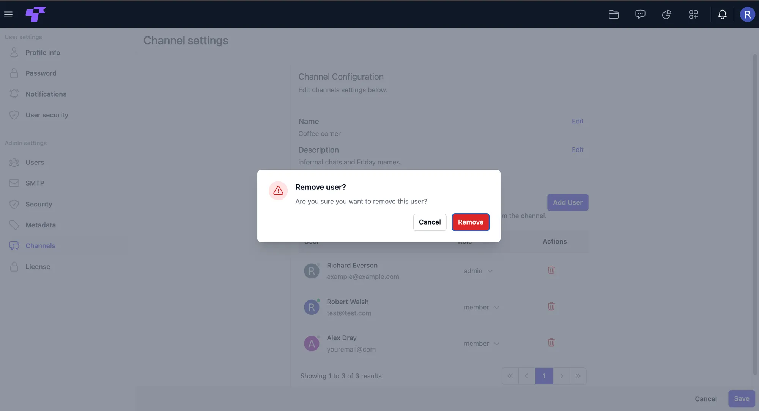Image resolution: width=759 pixels, height=411 pixels.
Task: Open Channels admin settings
Action: coord(32,246)
